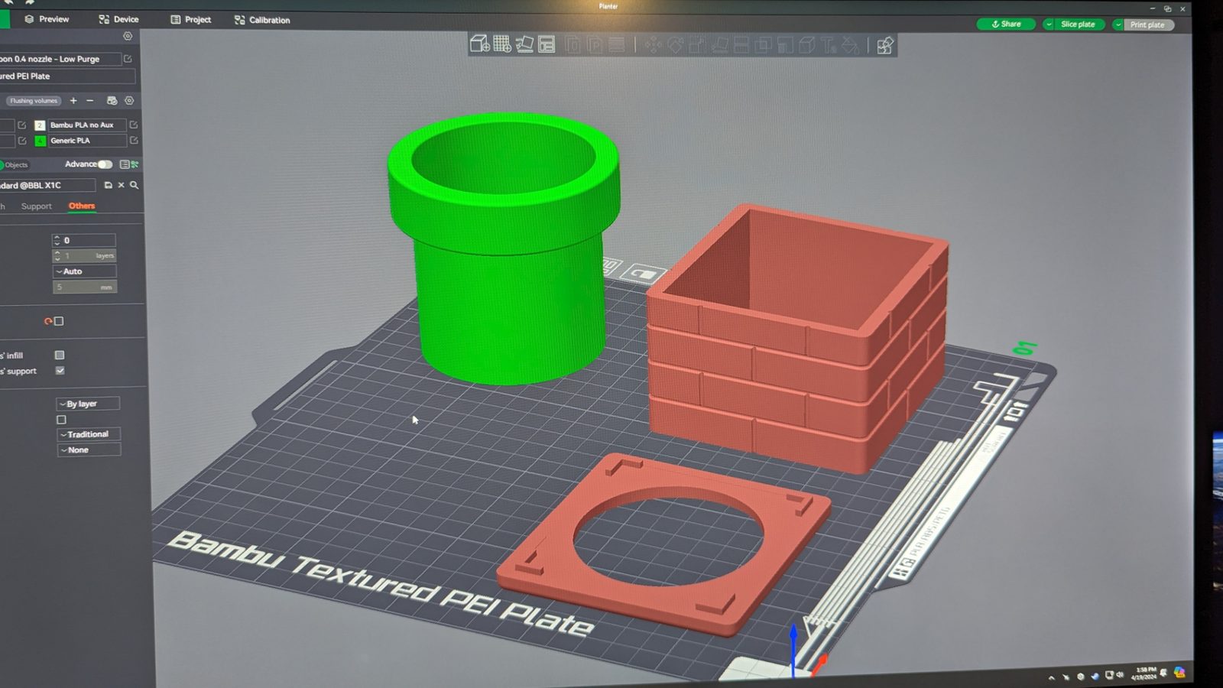Save the process preset via disk icon

108,185
